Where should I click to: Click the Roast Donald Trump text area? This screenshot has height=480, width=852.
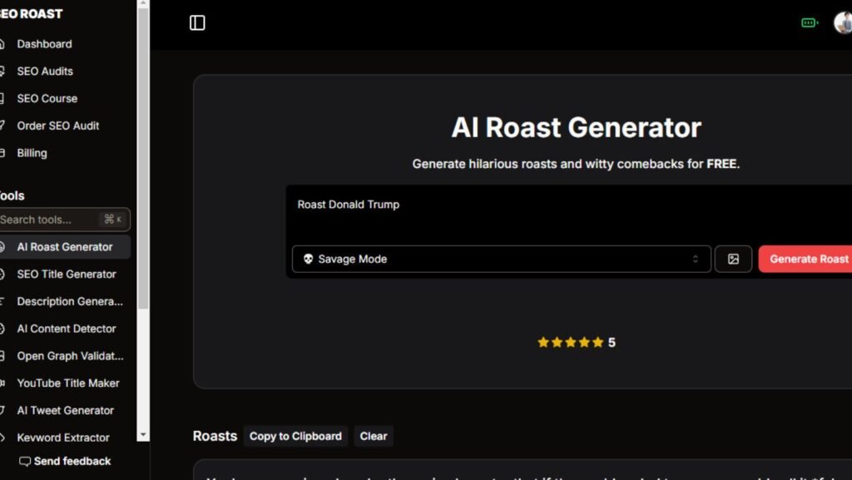pos(571,215)
